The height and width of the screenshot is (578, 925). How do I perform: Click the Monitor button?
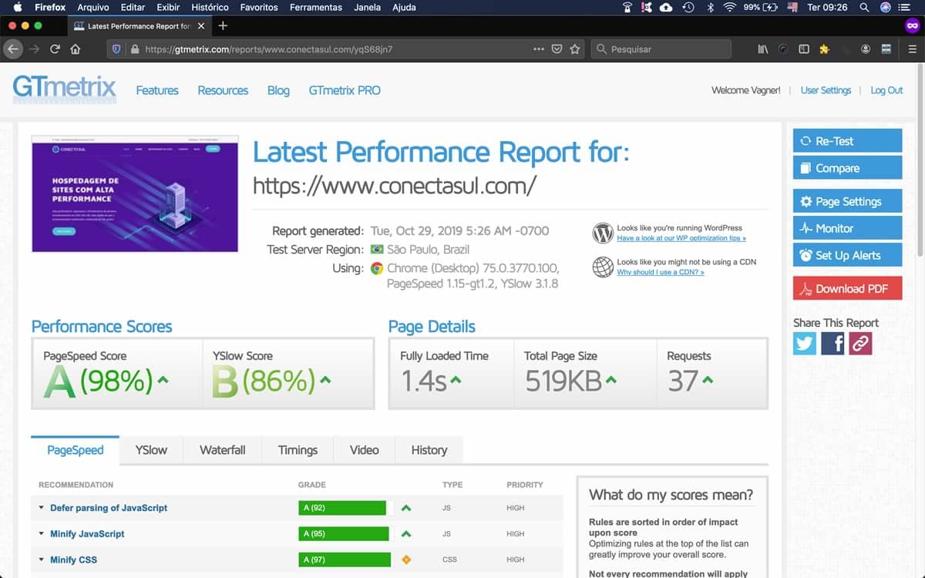847,228
